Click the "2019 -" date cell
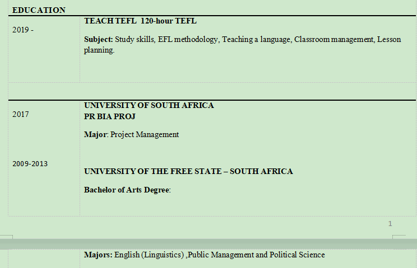Viewport: 417px width, 268px height. 23,30
